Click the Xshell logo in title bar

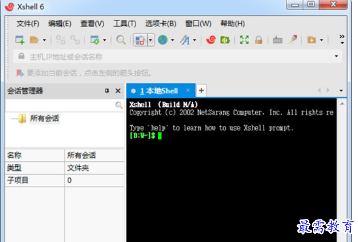point(10,7)
